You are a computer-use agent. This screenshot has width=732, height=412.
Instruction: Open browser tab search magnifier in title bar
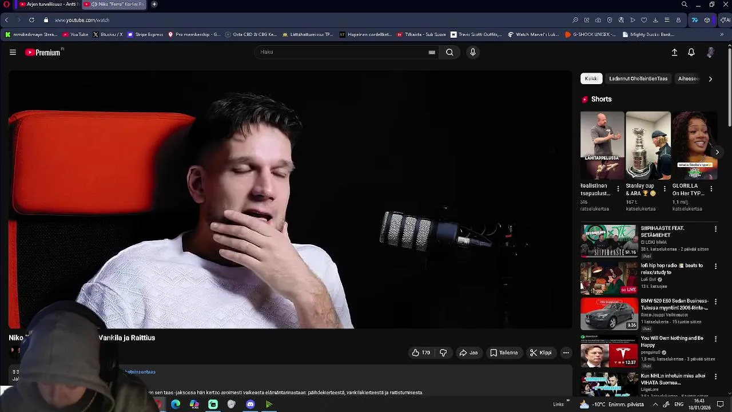coord(684,5)
